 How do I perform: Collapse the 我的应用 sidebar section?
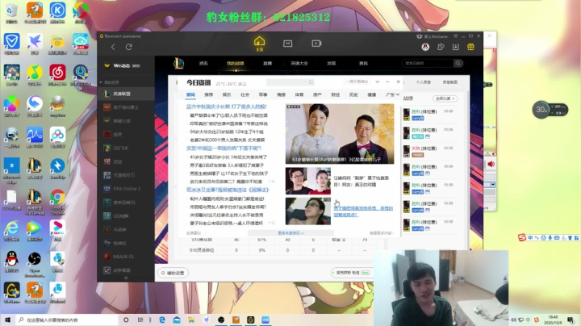coord(101,82)
